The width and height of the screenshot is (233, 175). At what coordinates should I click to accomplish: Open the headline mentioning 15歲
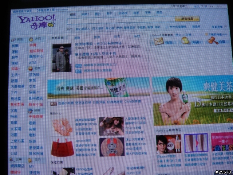(x=95, y=54)
